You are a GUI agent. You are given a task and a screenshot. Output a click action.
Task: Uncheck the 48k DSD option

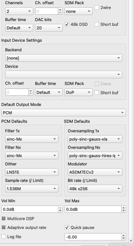point(67,24)
